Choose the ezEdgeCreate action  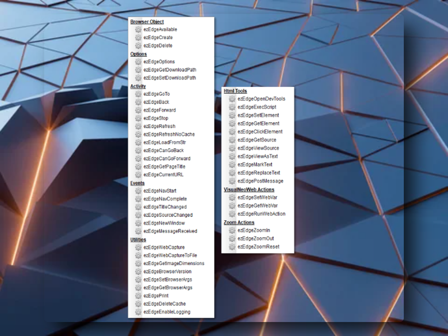click(x=158, y=38)
